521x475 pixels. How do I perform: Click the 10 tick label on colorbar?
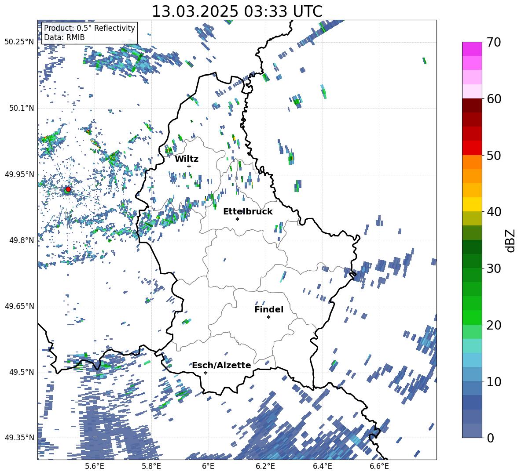click(x=494, y=381)
